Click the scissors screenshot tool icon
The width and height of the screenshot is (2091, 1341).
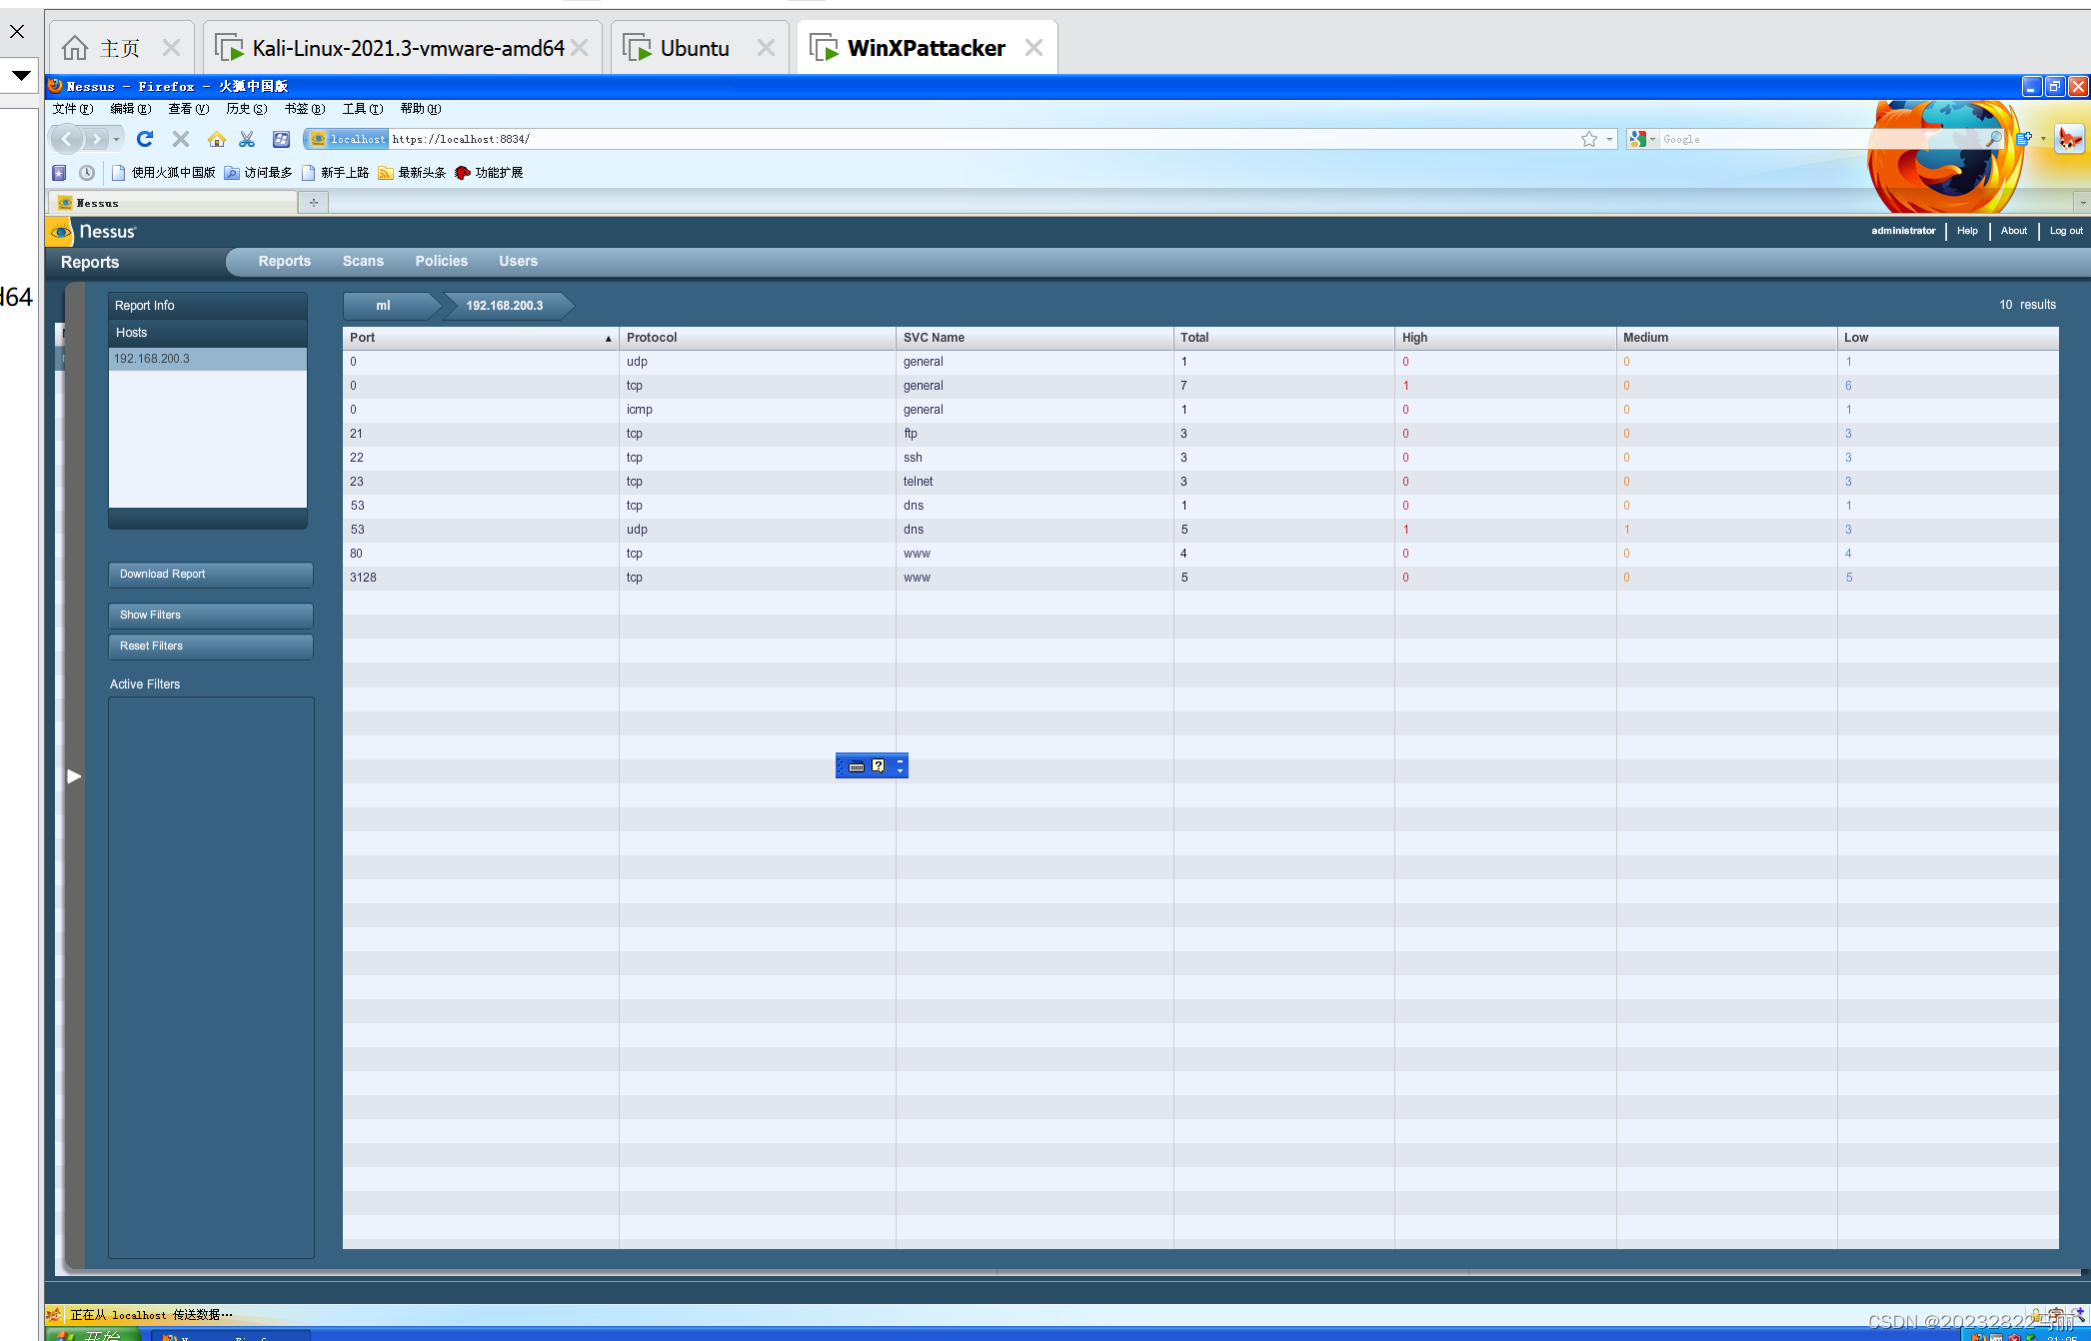pyautogui.click(x=247, y=139)
